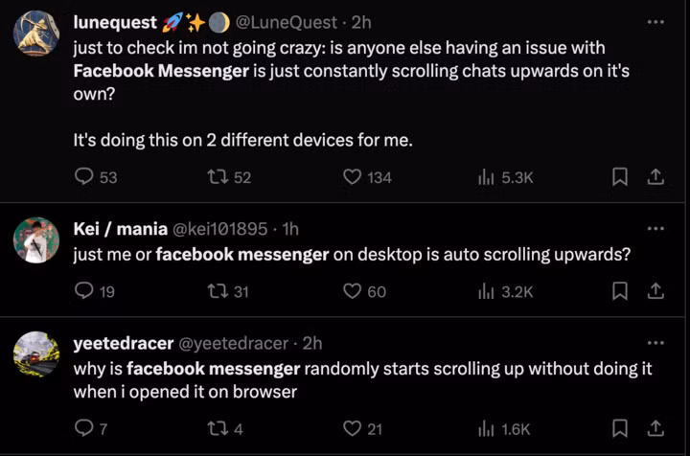The image size is (690, 456).
Task: Reply to lunequest's Facebook Messenger tweet
Action: coord(84,176)
